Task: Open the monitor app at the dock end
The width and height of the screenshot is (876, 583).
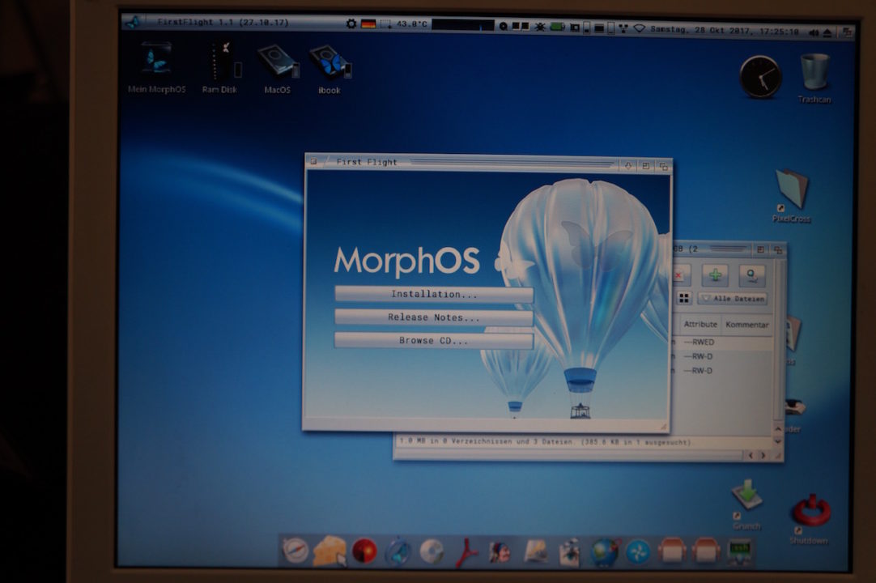Action: (x=740, y=551)
